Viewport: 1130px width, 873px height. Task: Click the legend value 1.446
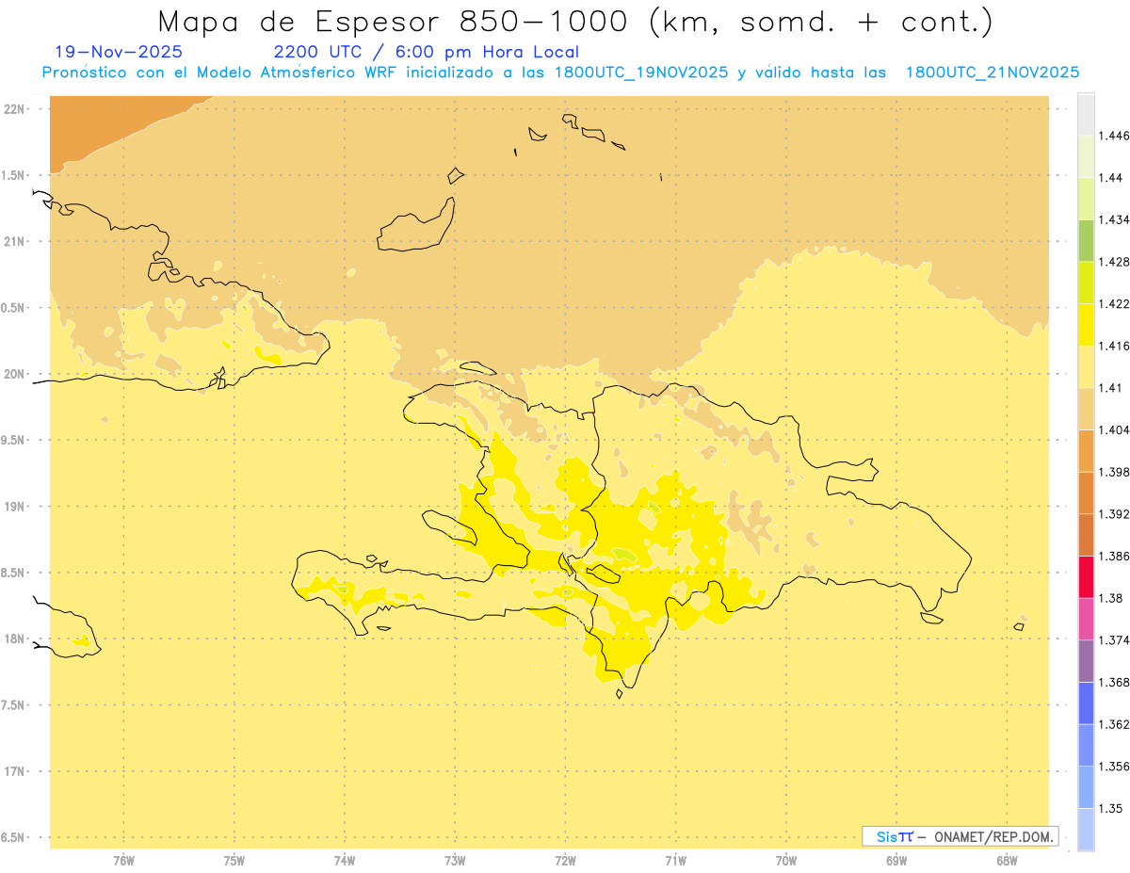tap(1116, 136)
